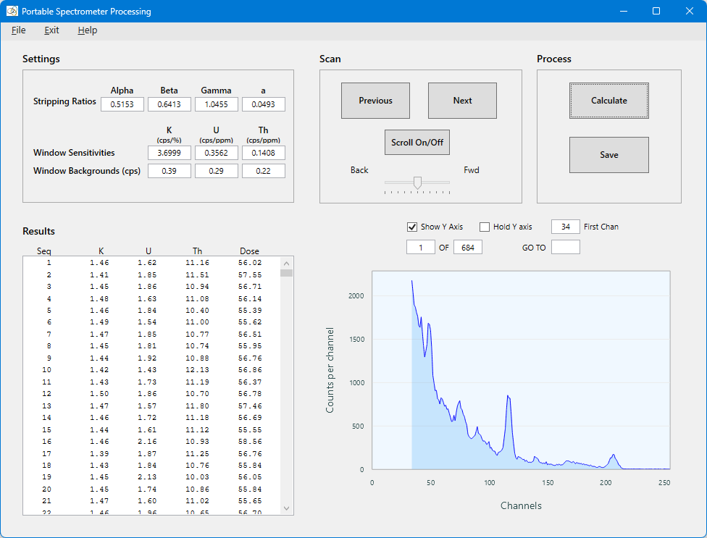Click the Alpha stripping ratio field

(122, 105)
